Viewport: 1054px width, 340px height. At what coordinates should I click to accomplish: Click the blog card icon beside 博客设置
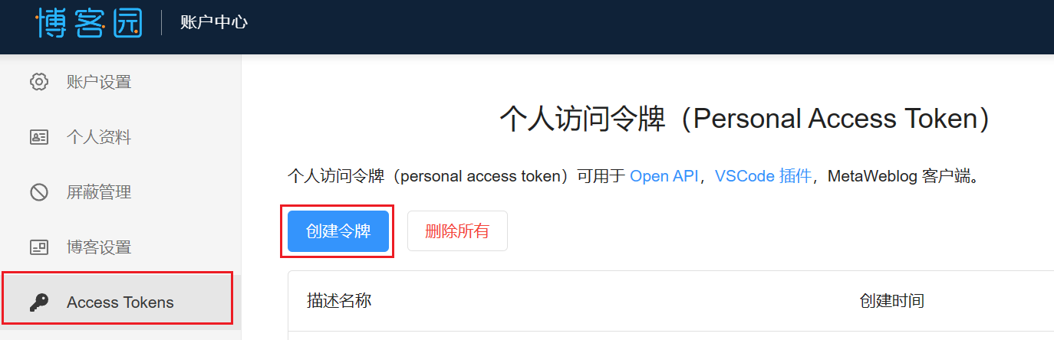tap(39, 247)
